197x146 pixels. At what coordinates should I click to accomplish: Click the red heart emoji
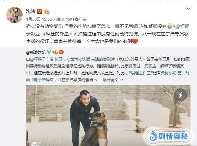tap(135, 41)
